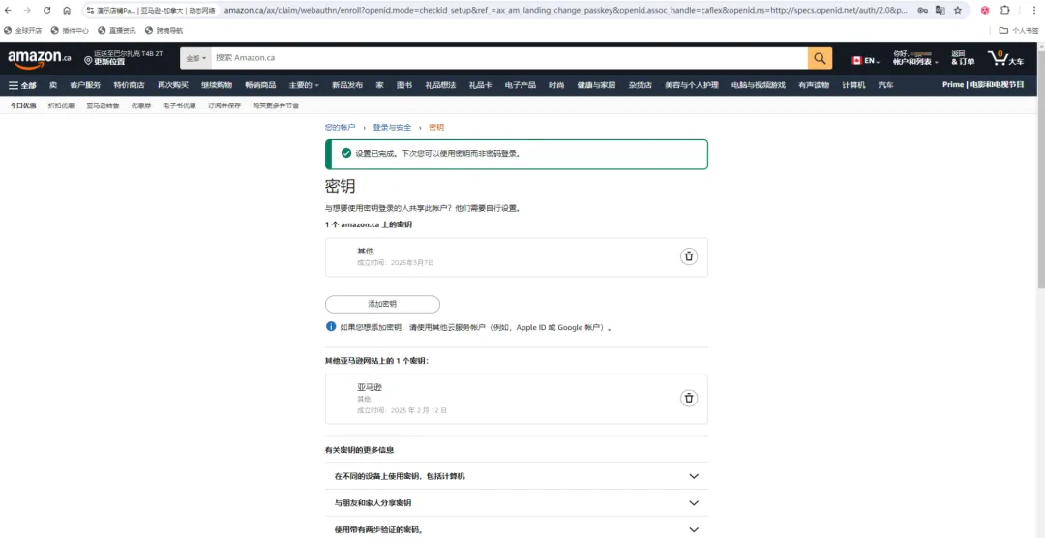The width and height of the screenshot is (1045, 538).
Task: Delete the 其他 passkey with trash icon
Action: coord(689,256)
